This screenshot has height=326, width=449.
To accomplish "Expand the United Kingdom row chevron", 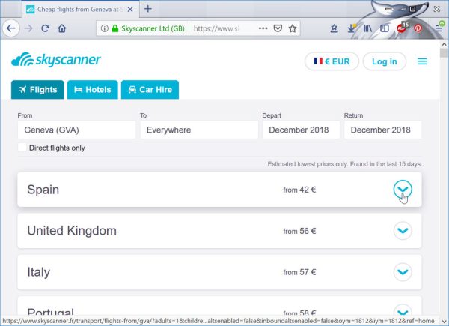I will (403, 231).
